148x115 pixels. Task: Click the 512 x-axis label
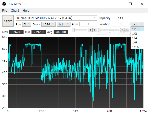(x=76, y=111)
